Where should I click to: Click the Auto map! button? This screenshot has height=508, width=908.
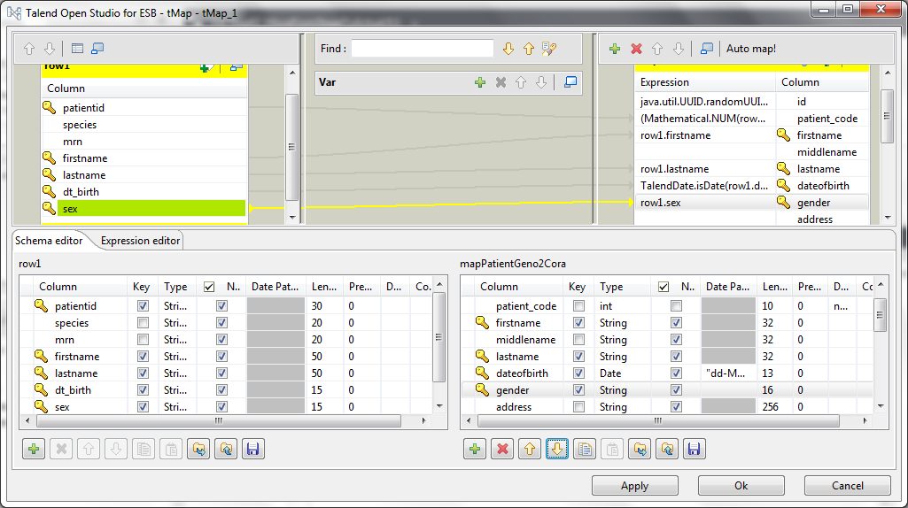click(x=751, y=49)
